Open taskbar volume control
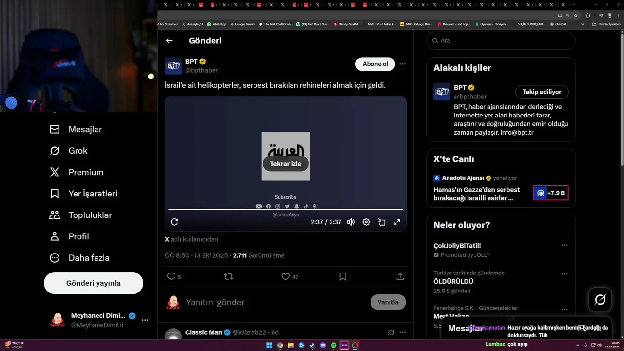 click(x=600, y=345)
